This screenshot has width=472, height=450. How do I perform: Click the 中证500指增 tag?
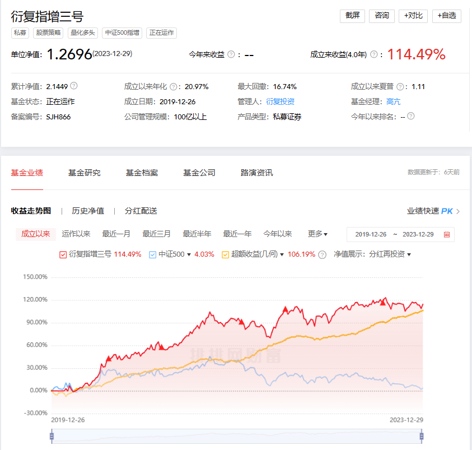click(x=122, y=33)
